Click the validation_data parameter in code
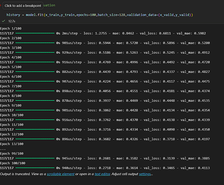 click(x=142, y=15)
